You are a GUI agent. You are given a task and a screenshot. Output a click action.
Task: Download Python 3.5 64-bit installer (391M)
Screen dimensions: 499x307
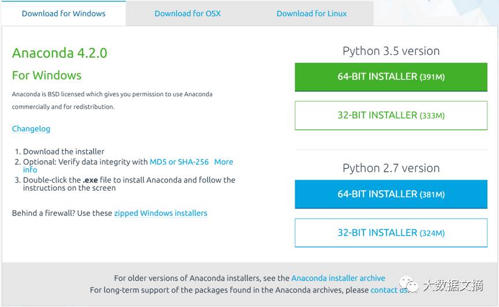tap(391, 77)
